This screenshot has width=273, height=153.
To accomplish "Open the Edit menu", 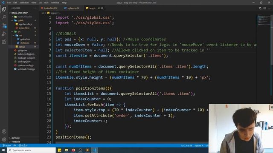I will [x=15, y=3].
